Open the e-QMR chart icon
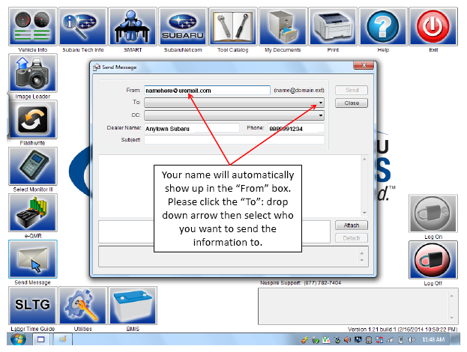467x352 pixels. [x=33, y=213]
